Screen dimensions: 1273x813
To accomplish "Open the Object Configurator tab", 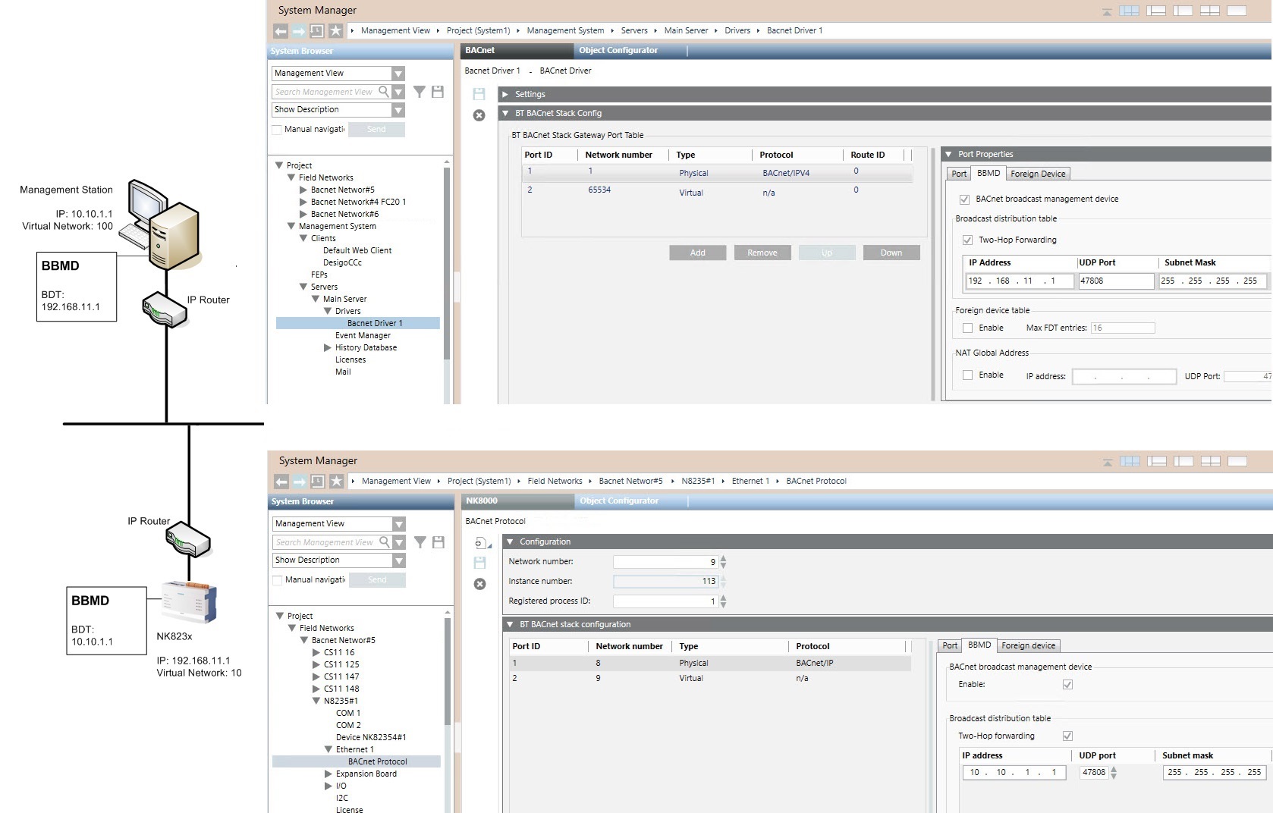I will point(617,50).
